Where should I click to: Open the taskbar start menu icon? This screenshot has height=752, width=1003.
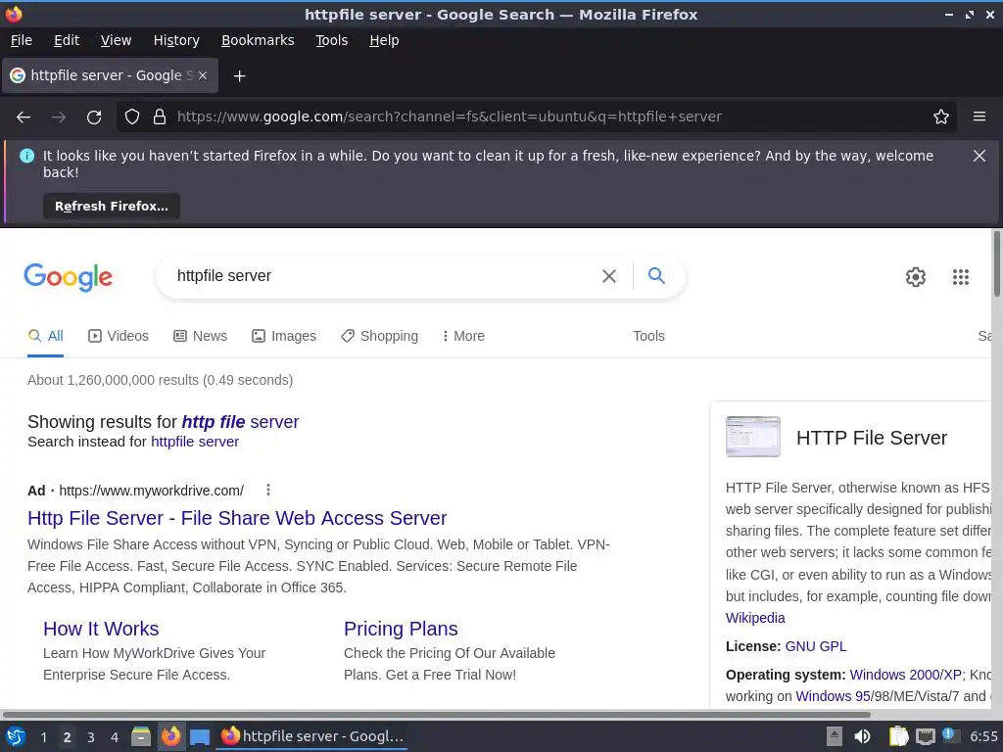16,736
